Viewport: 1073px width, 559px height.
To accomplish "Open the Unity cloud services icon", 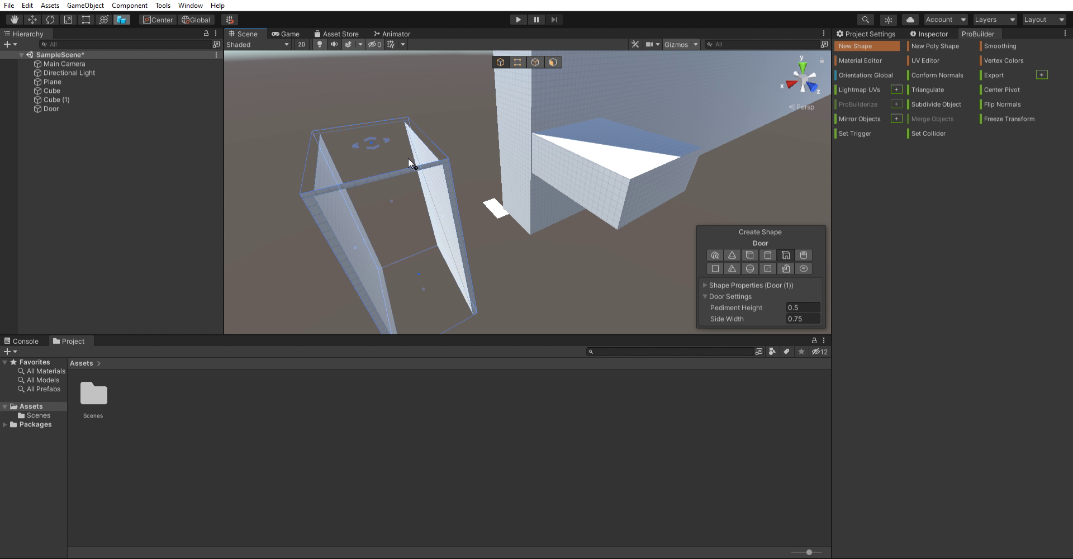I will 910,20.
